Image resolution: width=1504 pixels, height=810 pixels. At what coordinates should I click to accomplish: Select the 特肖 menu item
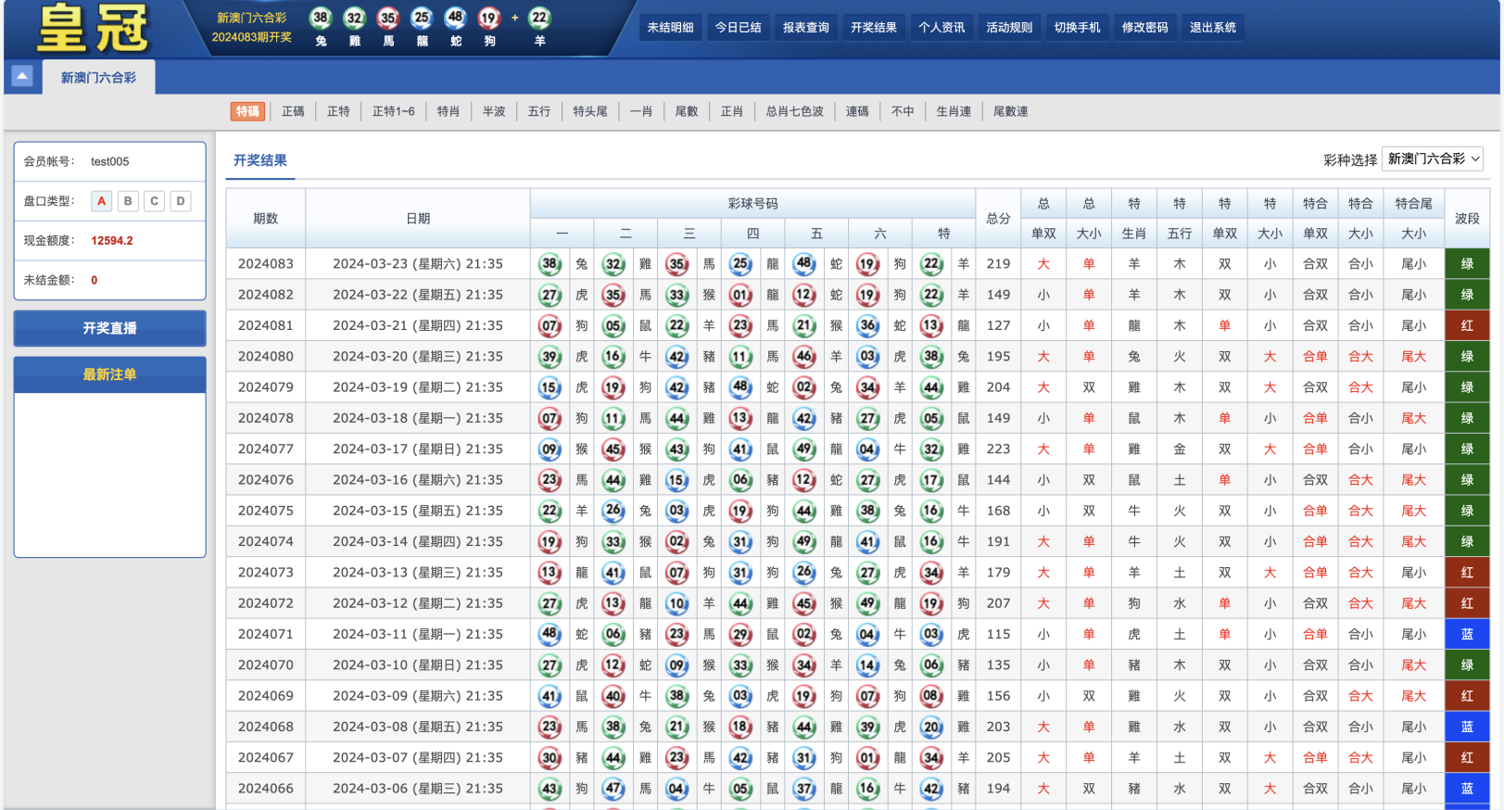[449, 111]
